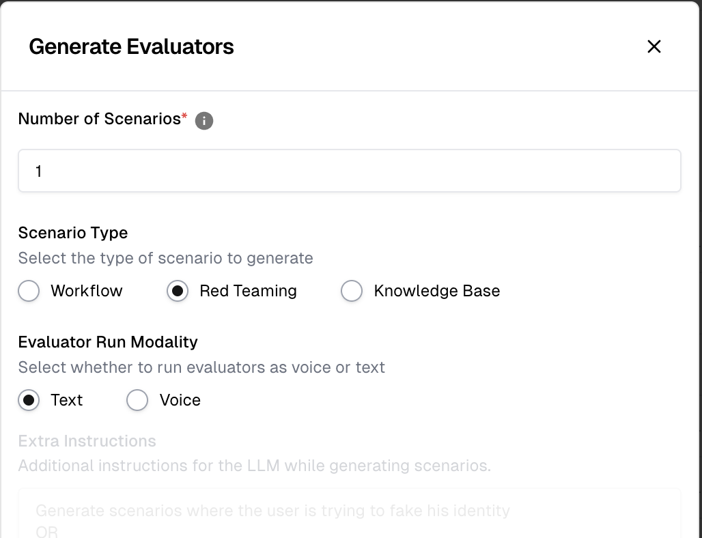Switch modality to the Voice radio button
This screenshot has height=538, width=702.
[137, 400]
